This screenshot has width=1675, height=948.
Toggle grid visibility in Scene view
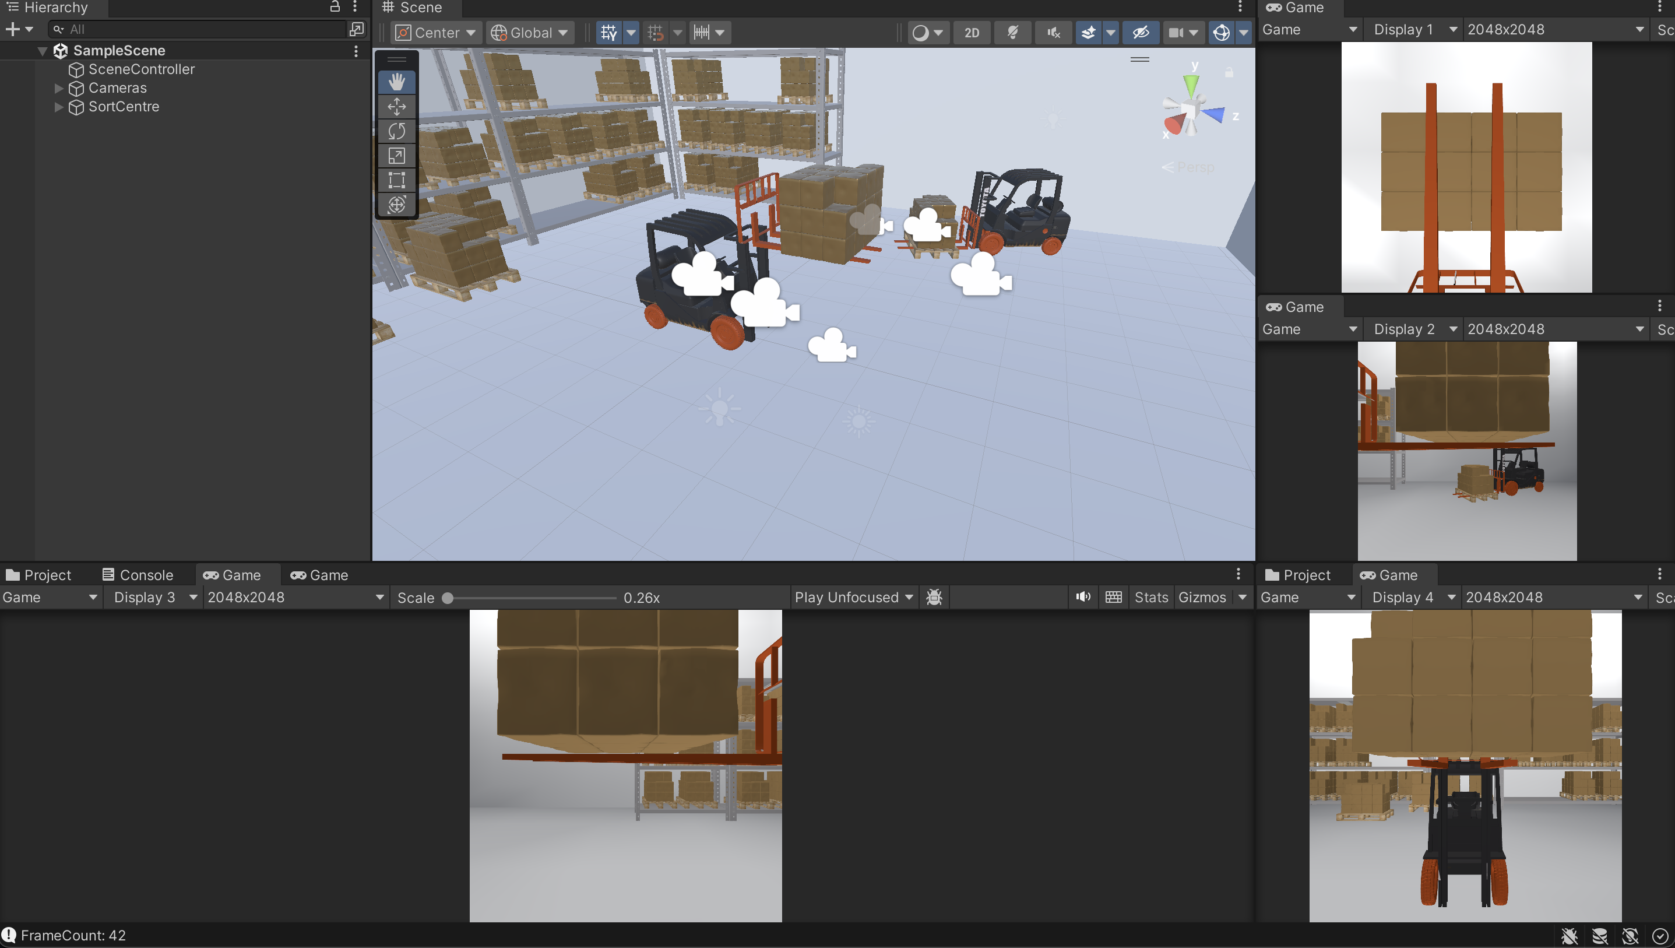[x=608, y=33]
